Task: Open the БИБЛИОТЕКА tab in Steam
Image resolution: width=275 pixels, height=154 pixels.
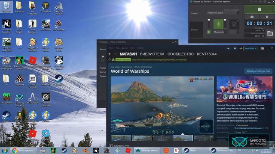Action: [152, 54]
